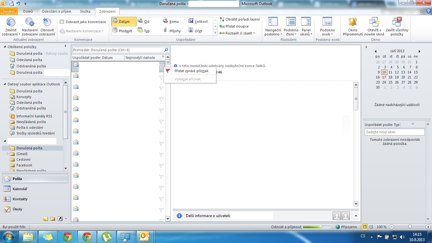Click the zoom in plus button
432x243 pixels.
428,227
